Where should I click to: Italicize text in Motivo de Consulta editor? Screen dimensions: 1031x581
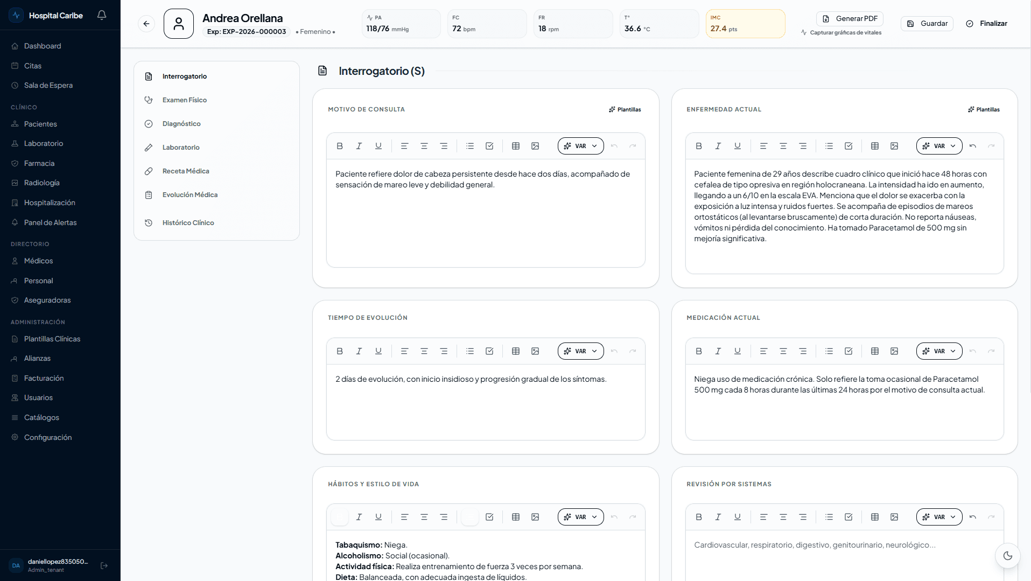point(359,146)
